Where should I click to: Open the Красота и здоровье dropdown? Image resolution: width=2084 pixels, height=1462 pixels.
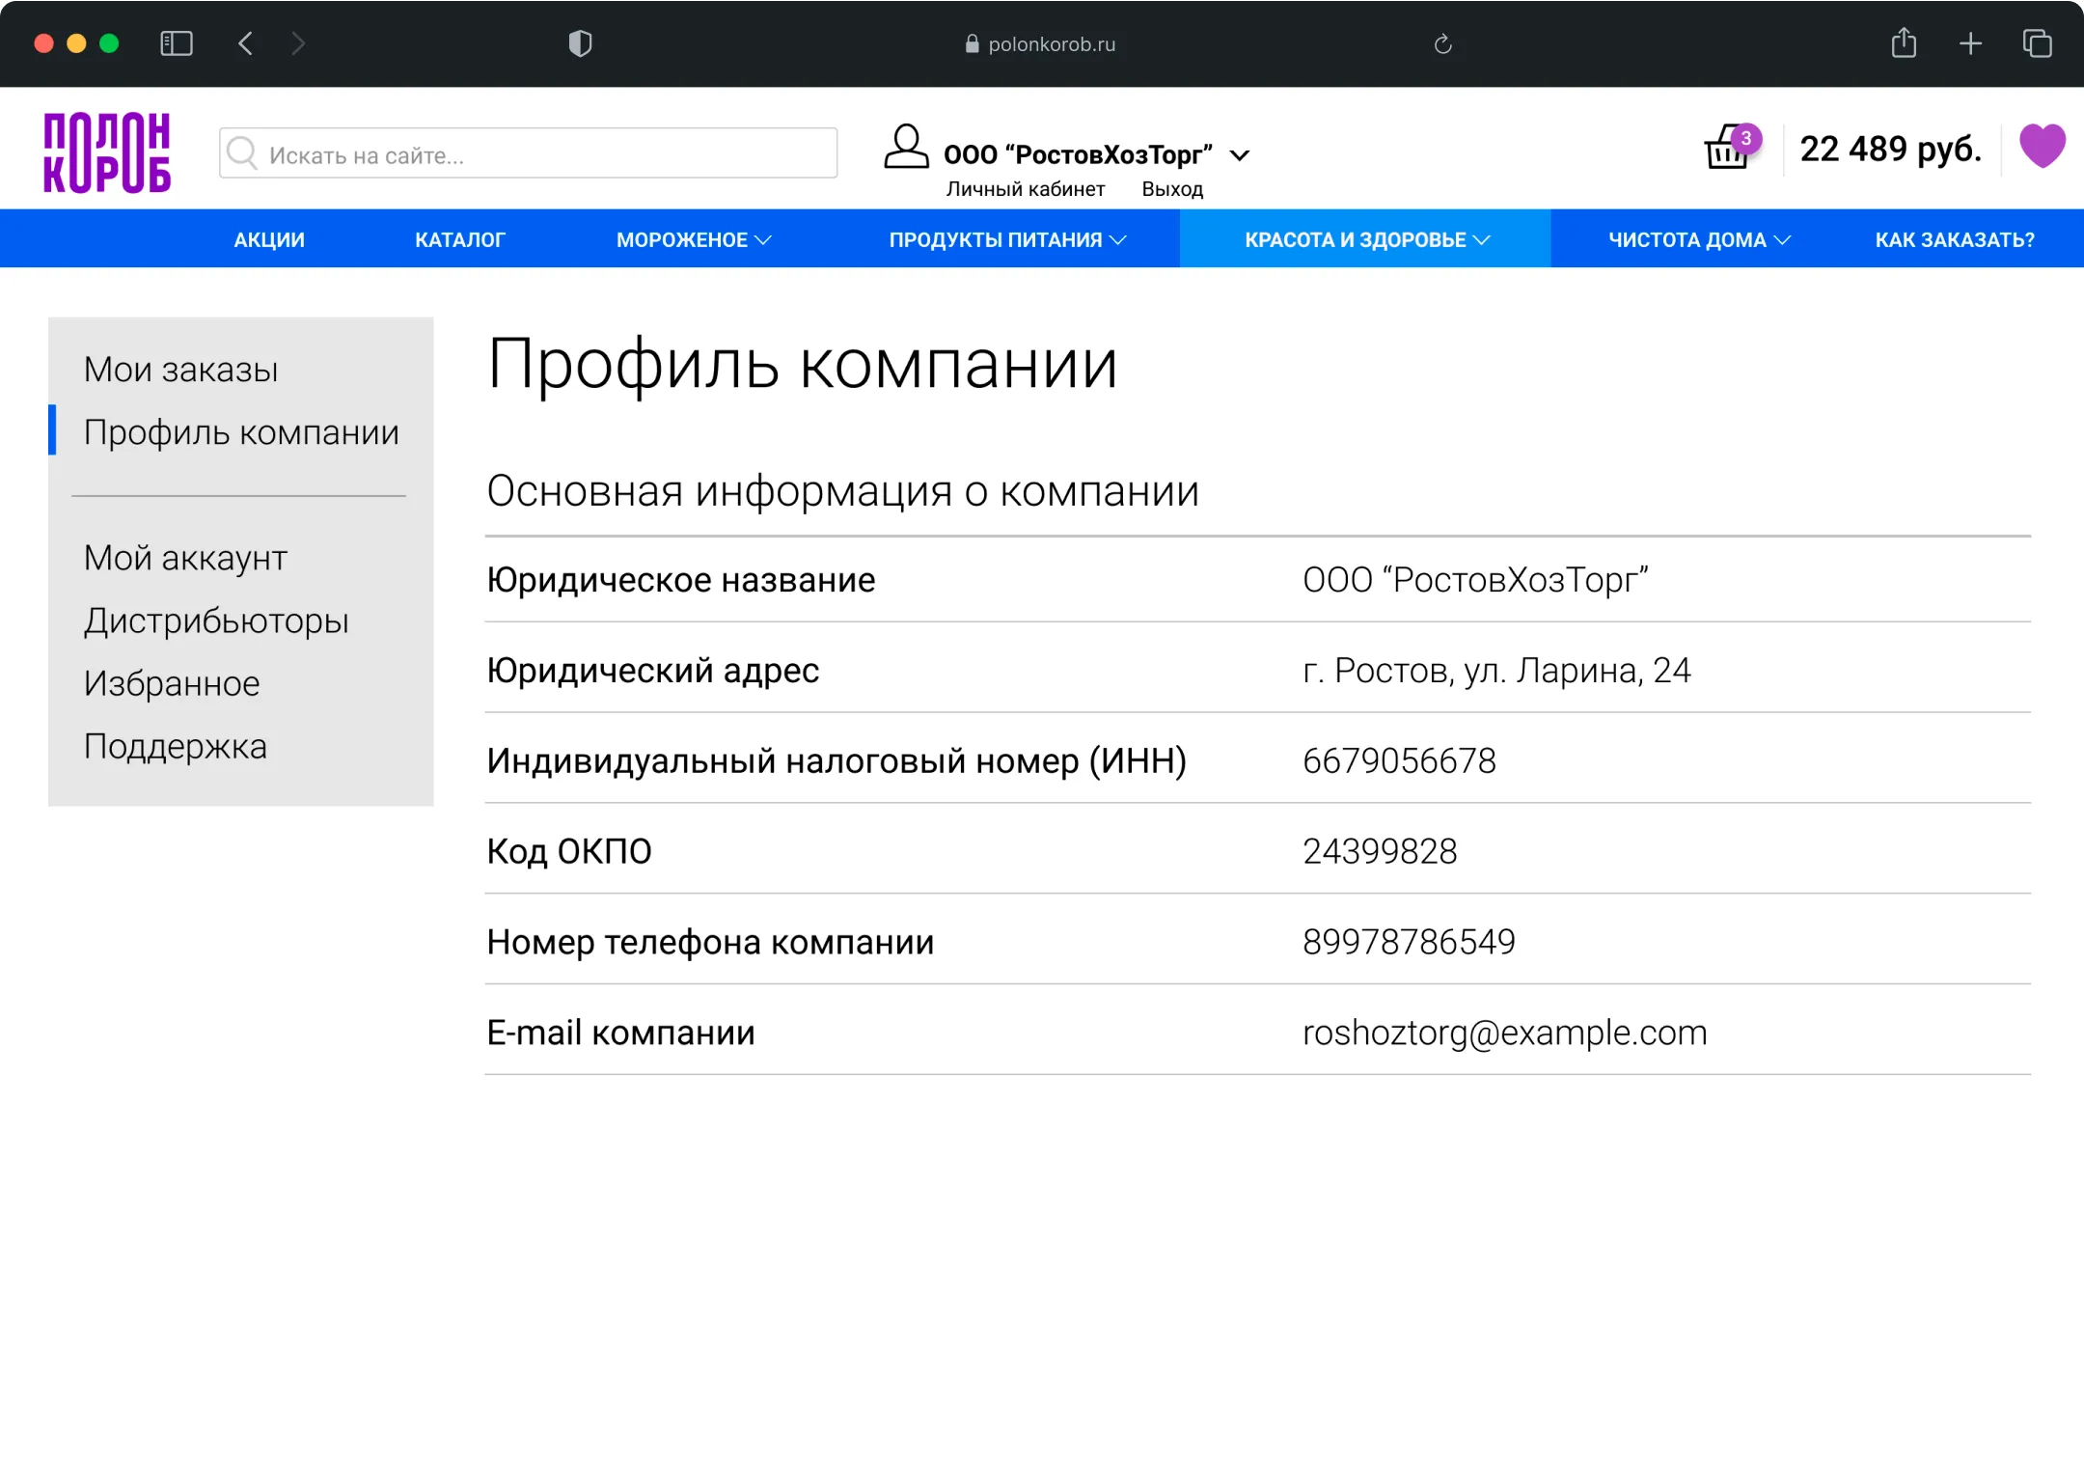tap(1365, 239)
